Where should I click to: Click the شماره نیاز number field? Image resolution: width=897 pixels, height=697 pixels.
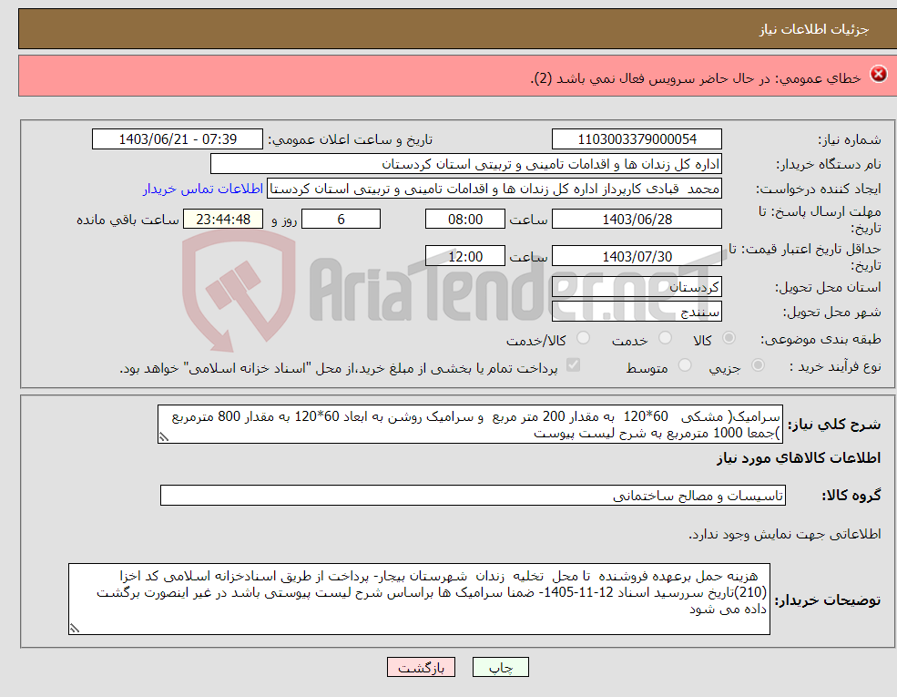[x=637, y=139]
